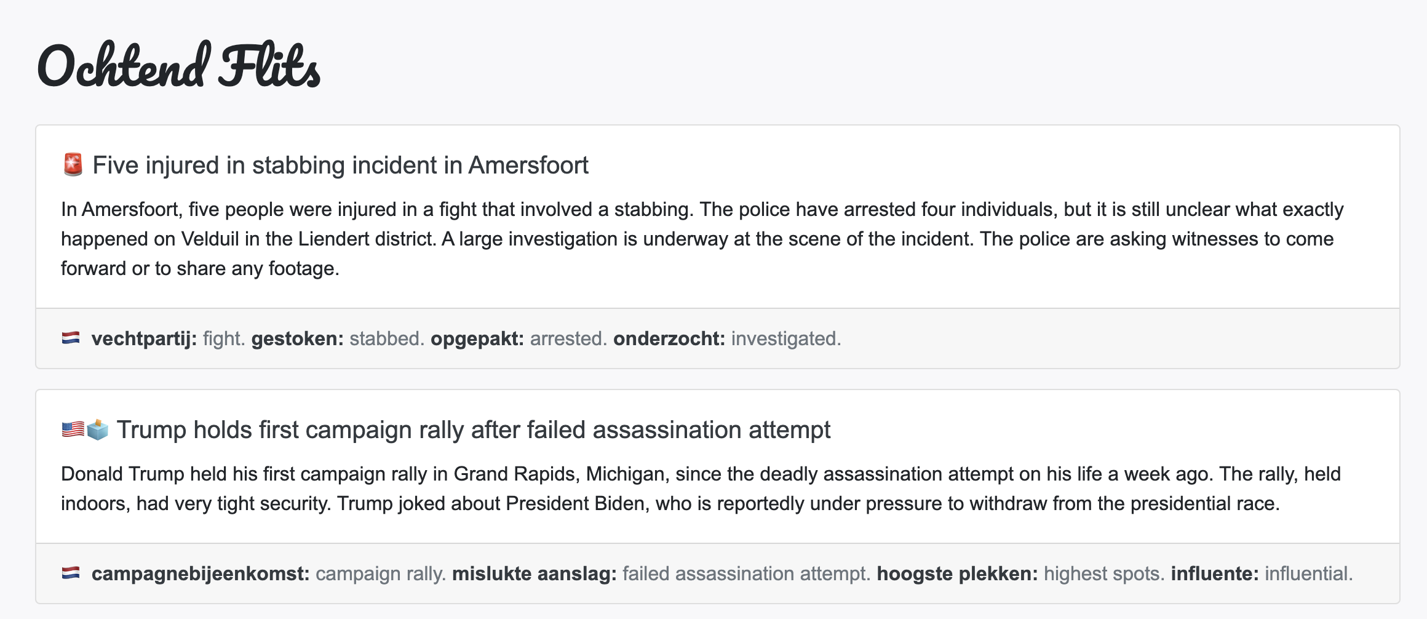1427x619 pixels.
Task: Select the vocabulary word opgepakt
Action: [477, 338]
